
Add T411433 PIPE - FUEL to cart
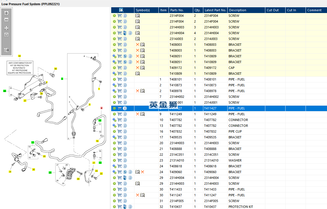coord(120,189)
